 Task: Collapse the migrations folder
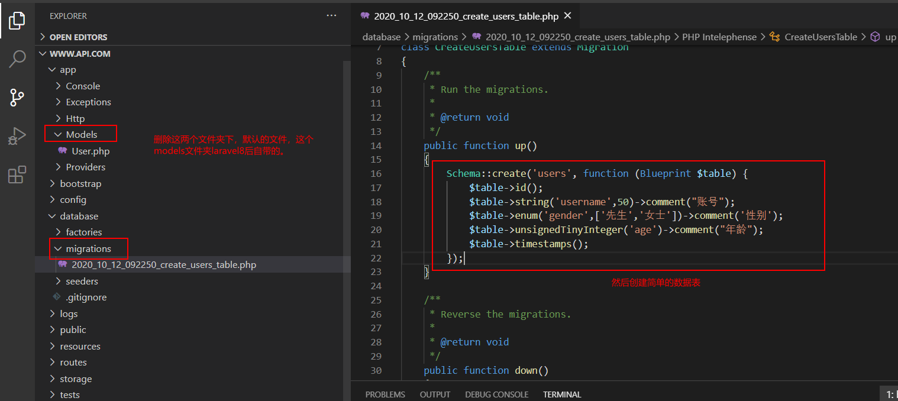[58, 248]
